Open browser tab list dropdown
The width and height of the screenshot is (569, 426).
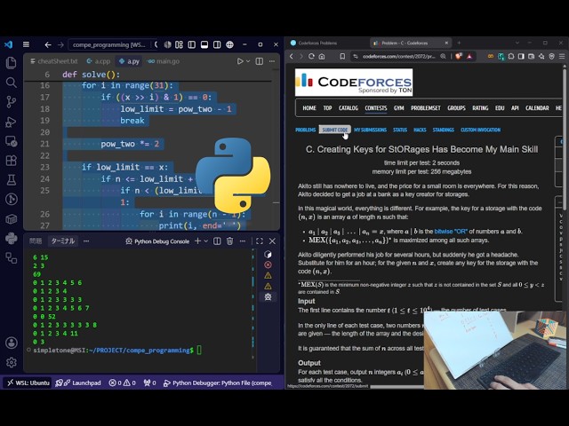pos(517,43)
